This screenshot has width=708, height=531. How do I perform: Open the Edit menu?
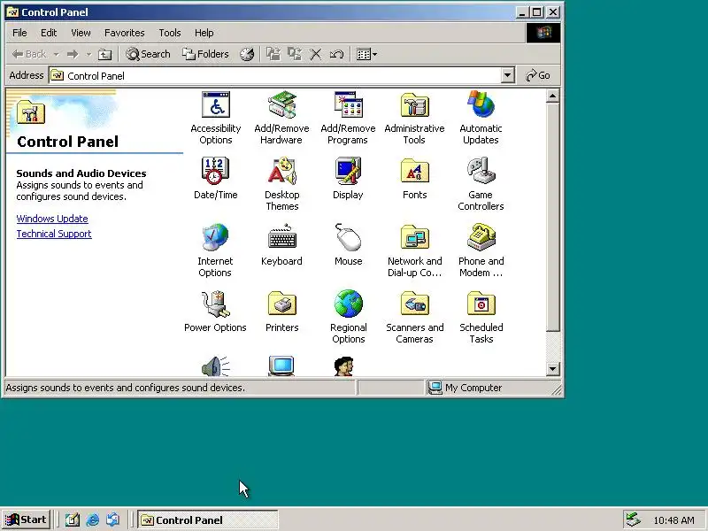click(x=49, y=33)
